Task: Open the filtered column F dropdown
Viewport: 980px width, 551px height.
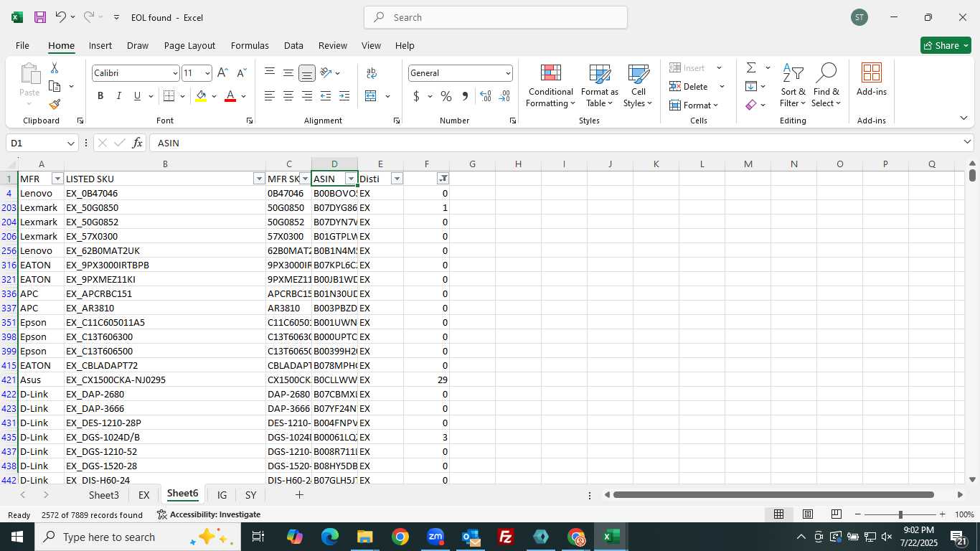Action: 443,179
